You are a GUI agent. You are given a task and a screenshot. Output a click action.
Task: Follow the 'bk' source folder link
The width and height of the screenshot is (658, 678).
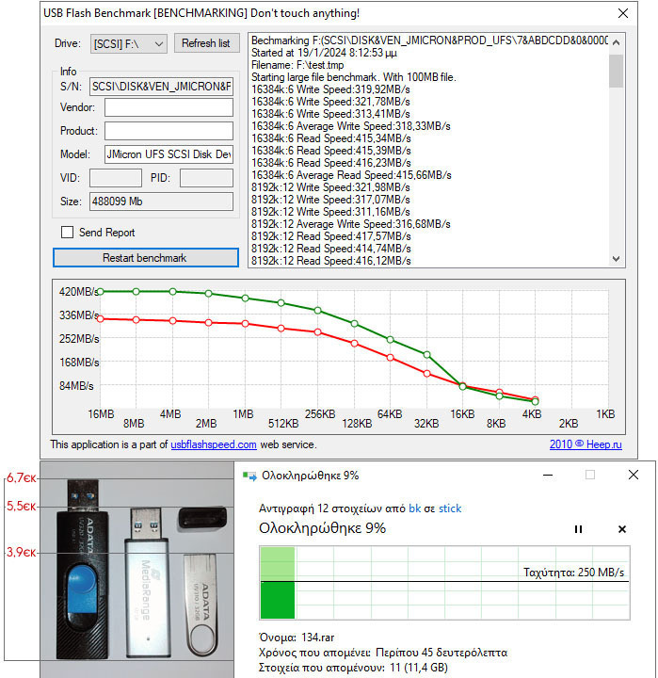414,508
